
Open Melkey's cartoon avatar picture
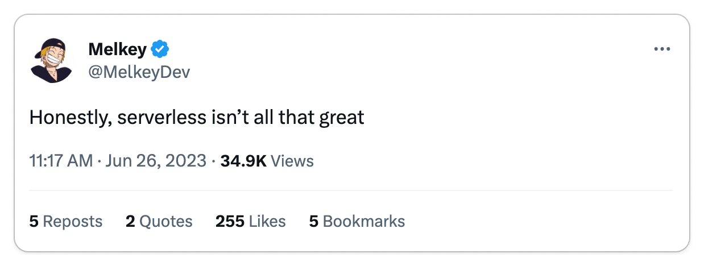(51, 61)
